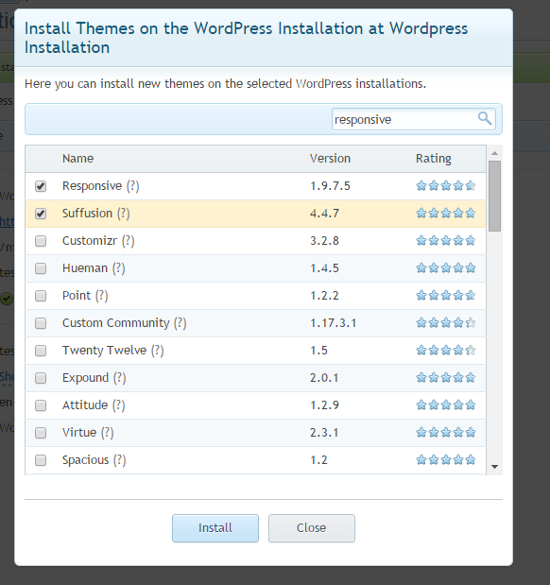The image size is (550, 585).
Task: Click the scrollbar down arrow
Action: click(495, 467)
